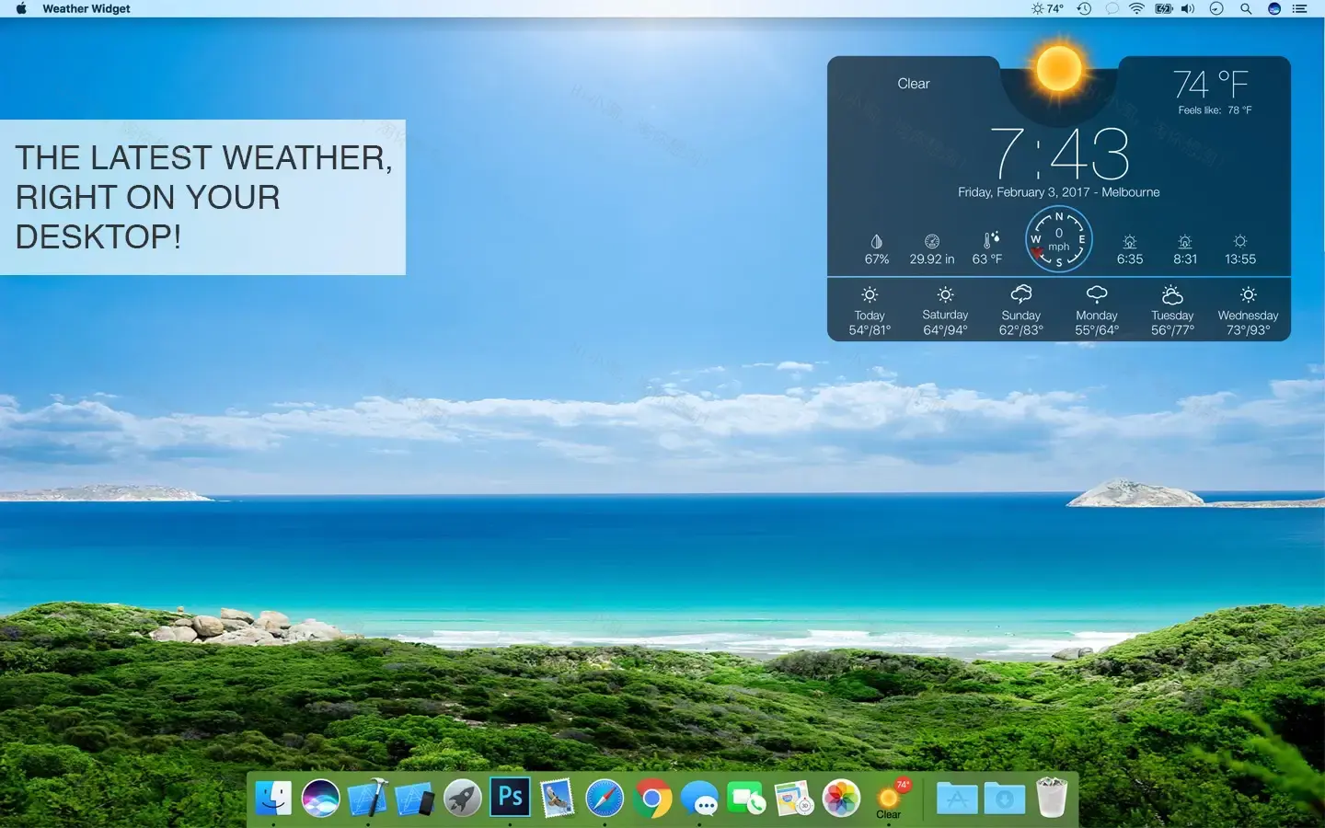The height and width of the screenshot is (828, 1325).
Task: Click Tuesday's snow shower forecast icon
Action: (x=1171, y=293)
